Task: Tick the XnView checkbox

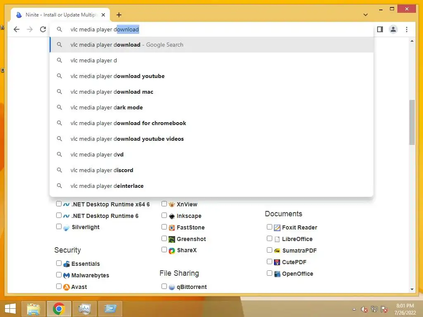Action: tap(164, 204)
